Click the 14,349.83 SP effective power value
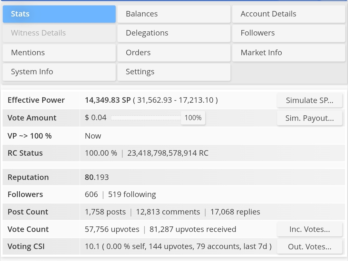The width and height of the screenshot is (348, 261). pyautogui.click(x=108, y=100)
